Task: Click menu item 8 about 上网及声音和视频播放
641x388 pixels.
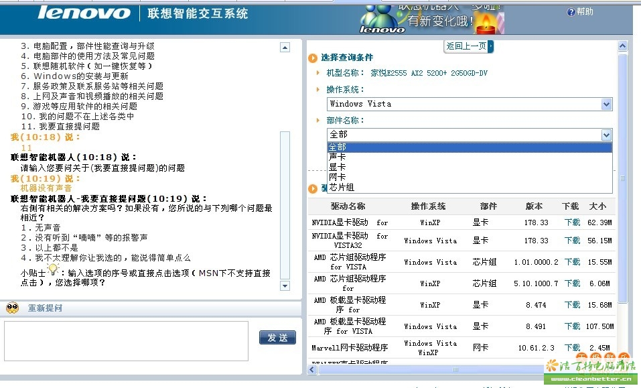Action: pyautogui.click(x=92, y=96)
